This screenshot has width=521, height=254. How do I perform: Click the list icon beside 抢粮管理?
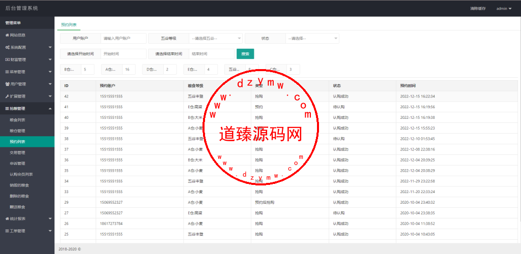[x=7, y=108]
